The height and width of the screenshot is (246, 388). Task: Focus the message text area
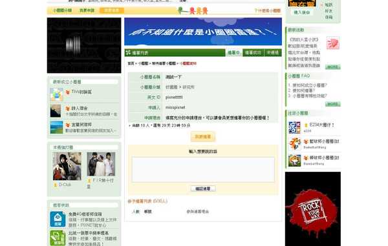tap(203, 169)
